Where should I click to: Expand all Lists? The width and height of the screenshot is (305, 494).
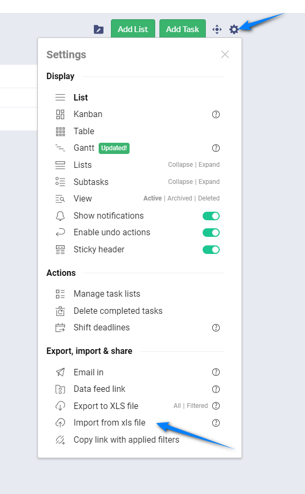pyautogui.click(x=209, y=165)
